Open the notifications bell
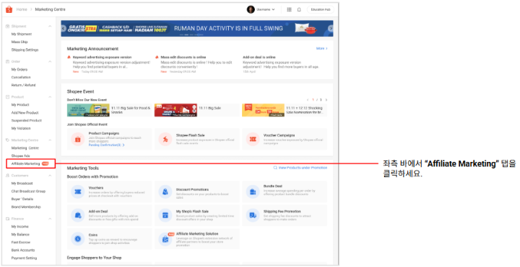520x267 pixels. 299,9
